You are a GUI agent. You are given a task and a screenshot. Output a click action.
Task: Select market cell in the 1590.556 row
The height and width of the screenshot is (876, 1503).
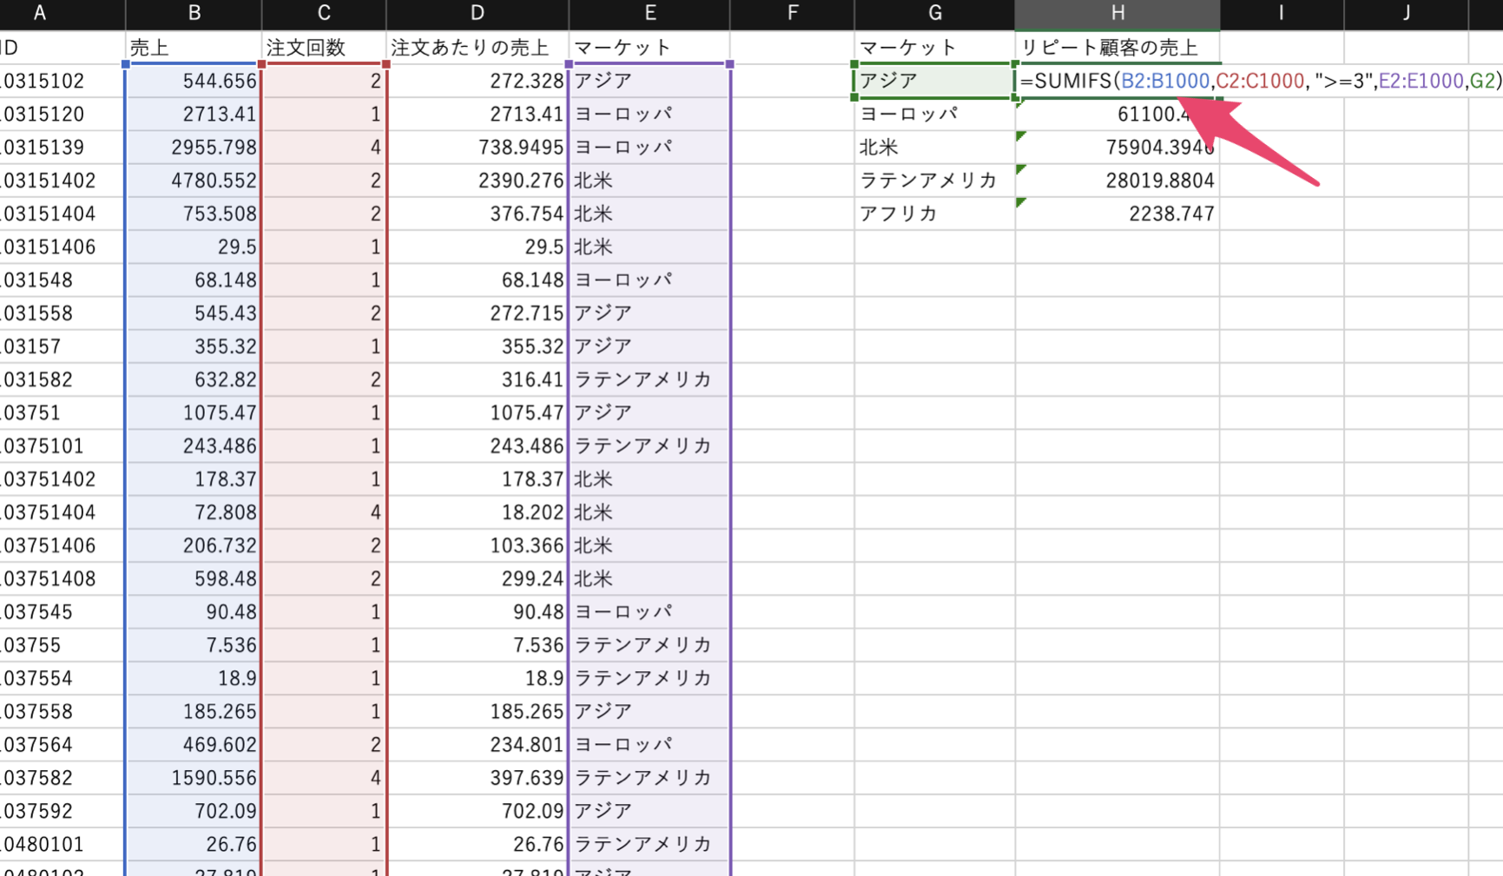[649, 777]
